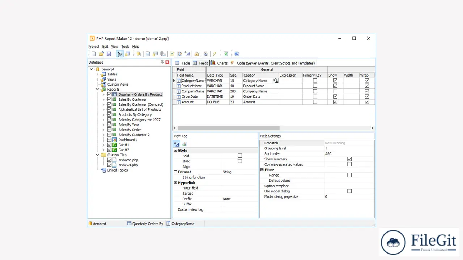This screenshot has width=463, height=260.
Task: Open Help via blue question mark icon
Action: click(x=237, y=54)
